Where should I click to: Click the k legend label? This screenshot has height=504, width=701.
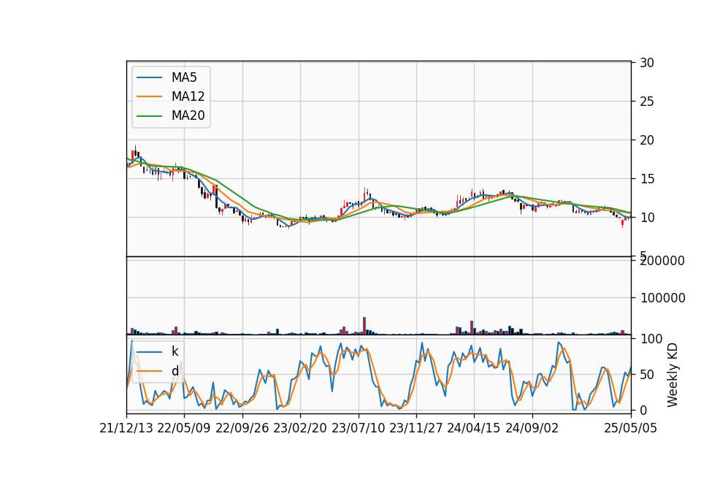pos(175,351)
